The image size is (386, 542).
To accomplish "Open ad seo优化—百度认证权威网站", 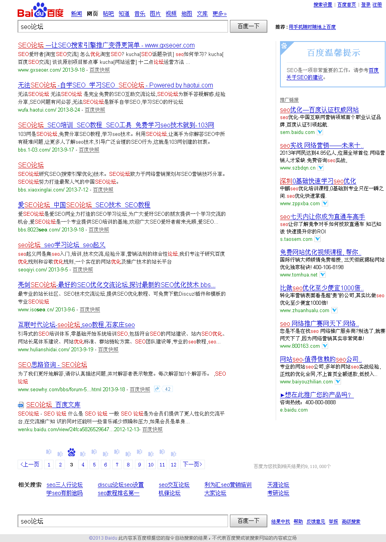I will 319,110.
